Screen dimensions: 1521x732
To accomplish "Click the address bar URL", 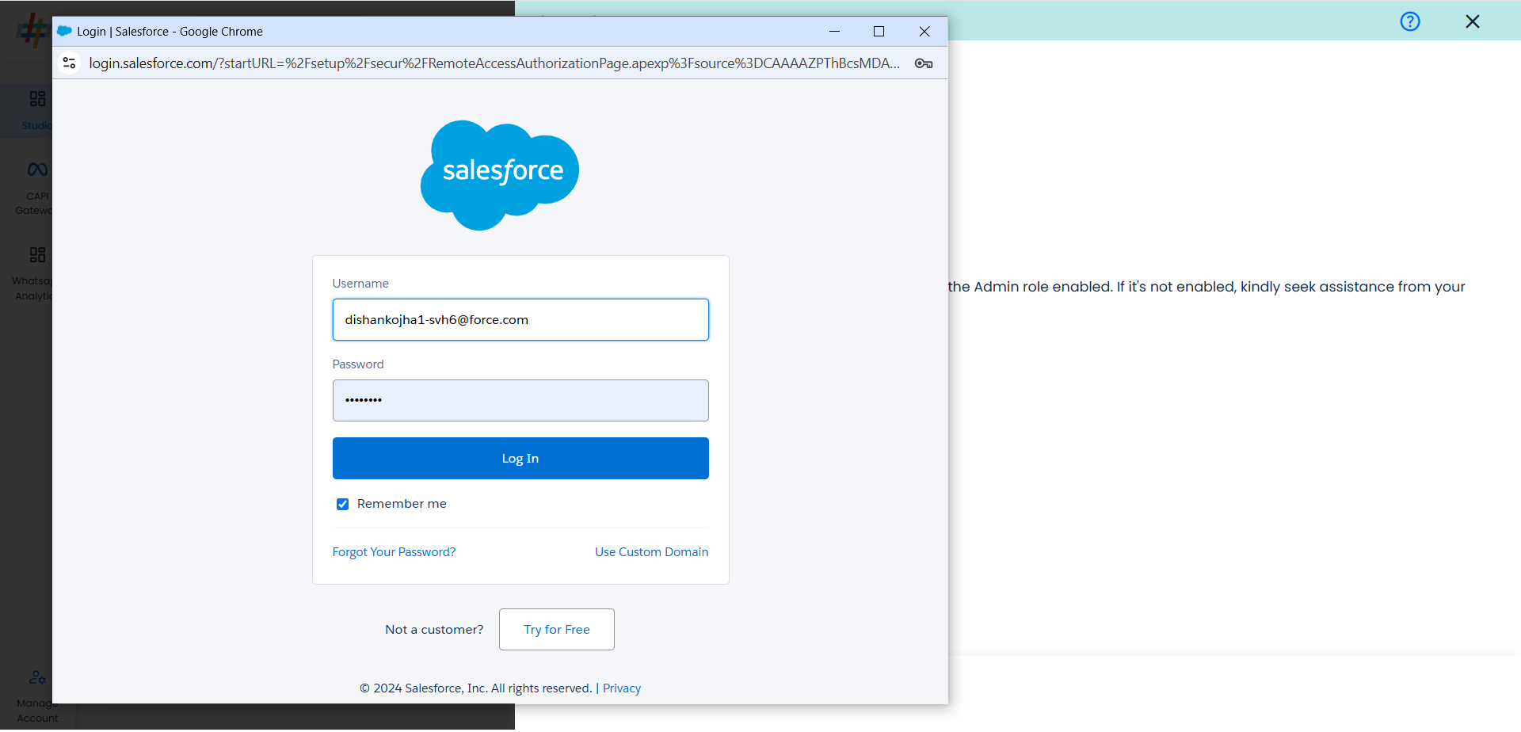I will point(494,63).
